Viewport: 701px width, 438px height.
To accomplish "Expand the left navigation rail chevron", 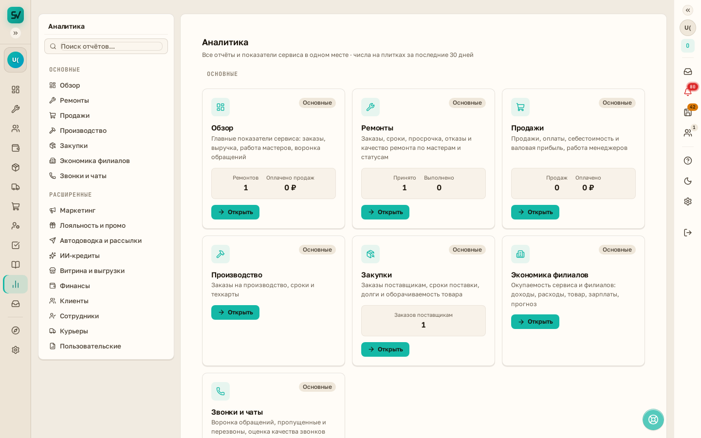I will pos(16,33).
